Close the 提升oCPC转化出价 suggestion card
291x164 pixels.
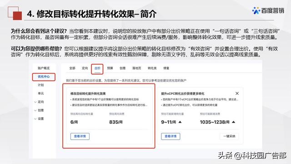coord(237,93)
